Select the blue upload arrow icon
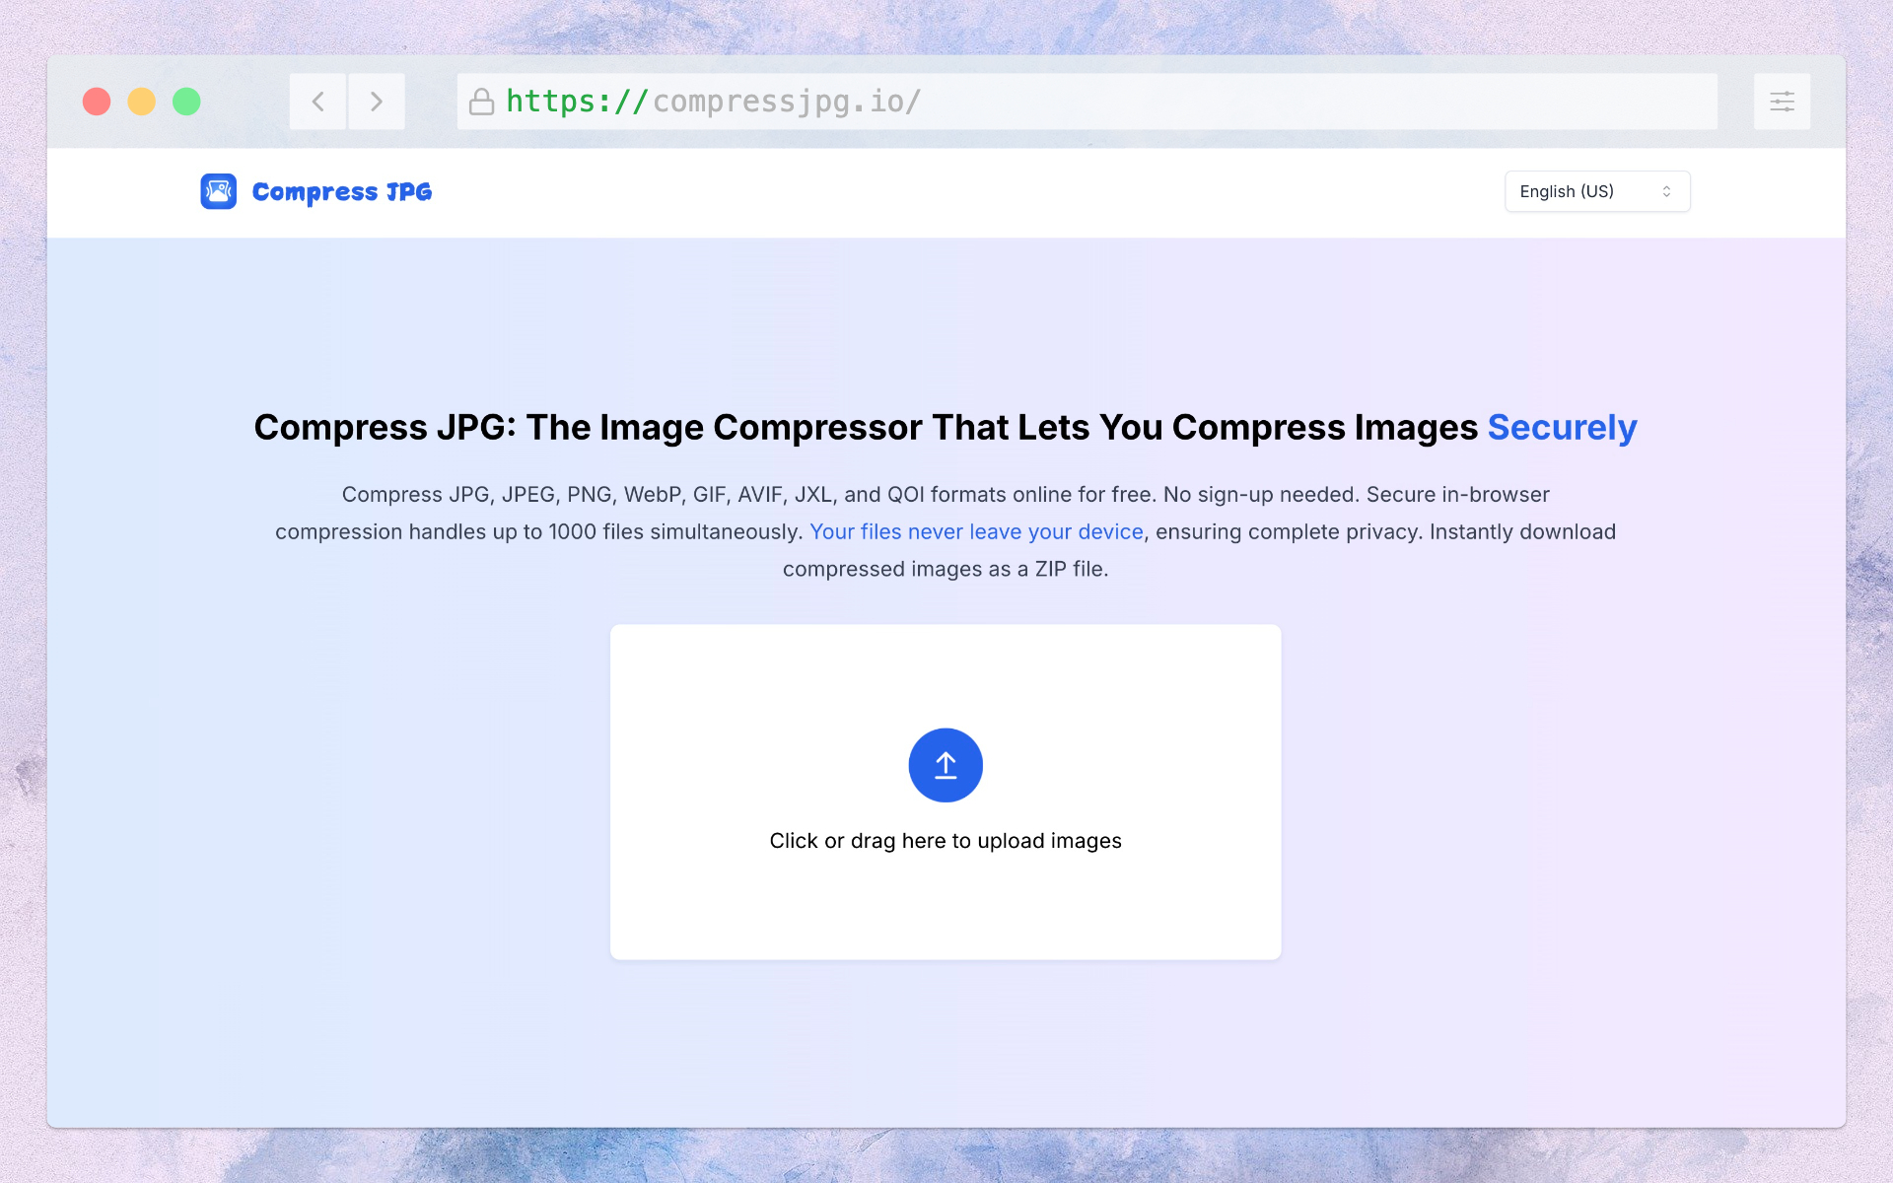Image resolution: width=1893 pixels, height=1183 pixels. click(945, 765)
